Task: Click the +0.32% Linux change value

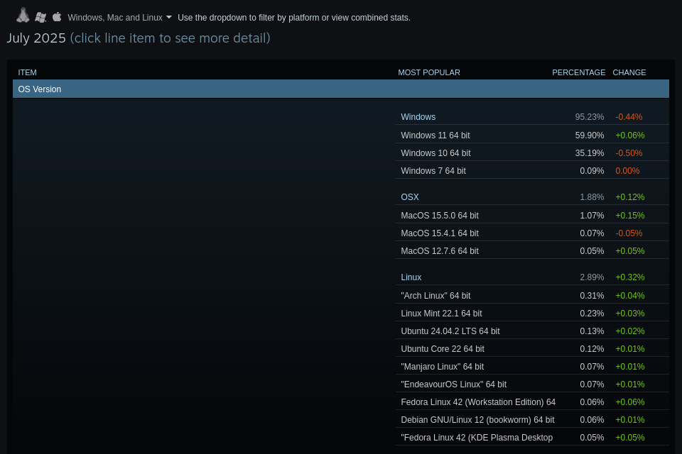Action: (630, 277)
